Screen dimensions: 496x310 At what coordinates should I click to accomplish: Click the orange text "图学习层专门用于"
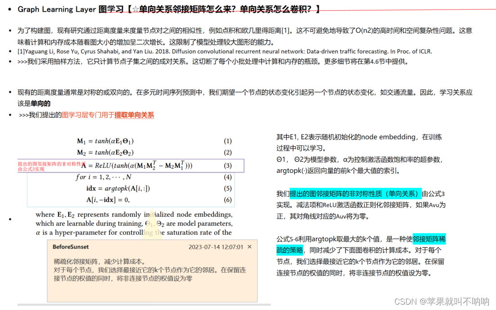[x=88, y=115]
